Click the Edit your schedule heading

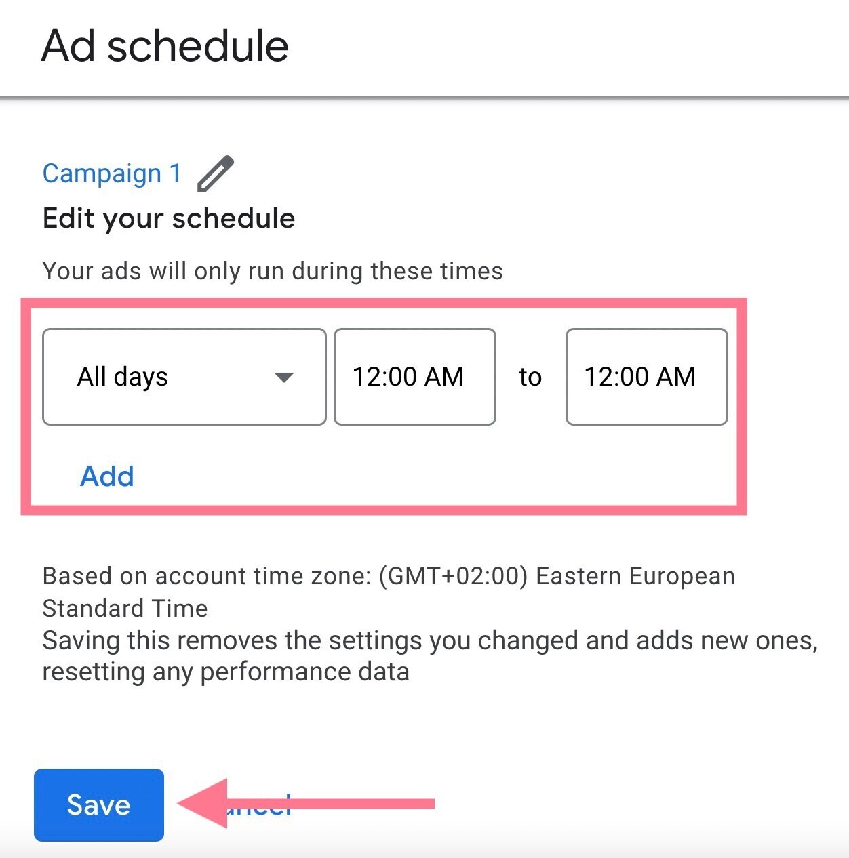[169, 218]
